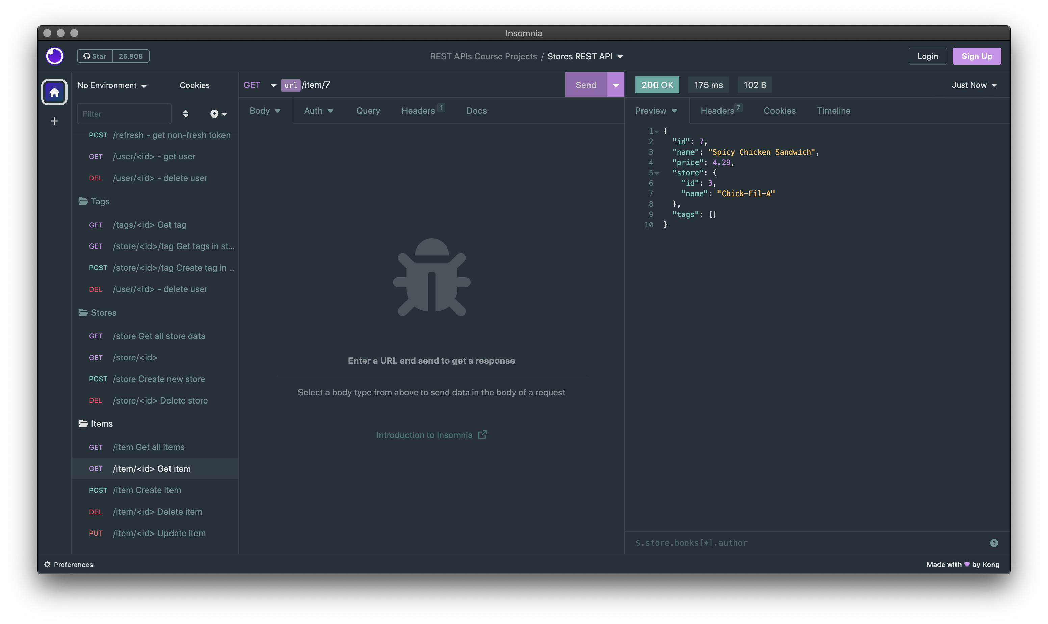Screen dimensions: 1048x624
Task: Click the Login button
Action: click(927, 56)
